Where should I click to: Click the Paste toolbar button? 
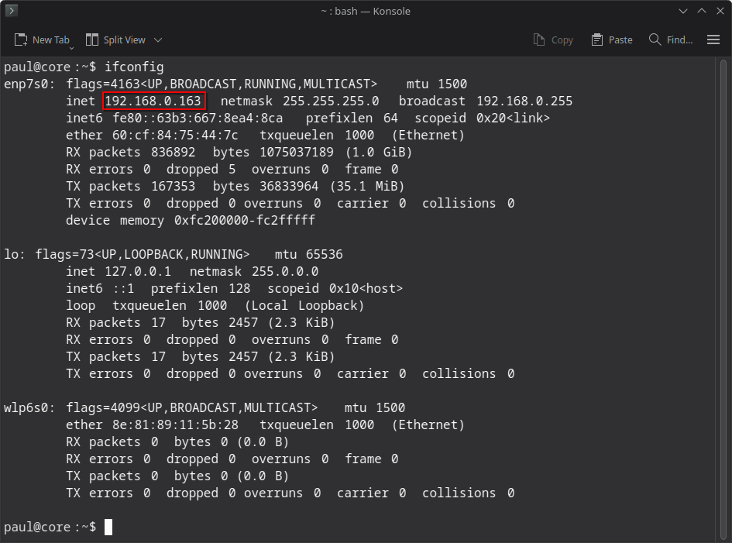612,40
